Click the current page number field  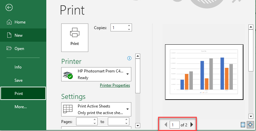click(175, 125)
